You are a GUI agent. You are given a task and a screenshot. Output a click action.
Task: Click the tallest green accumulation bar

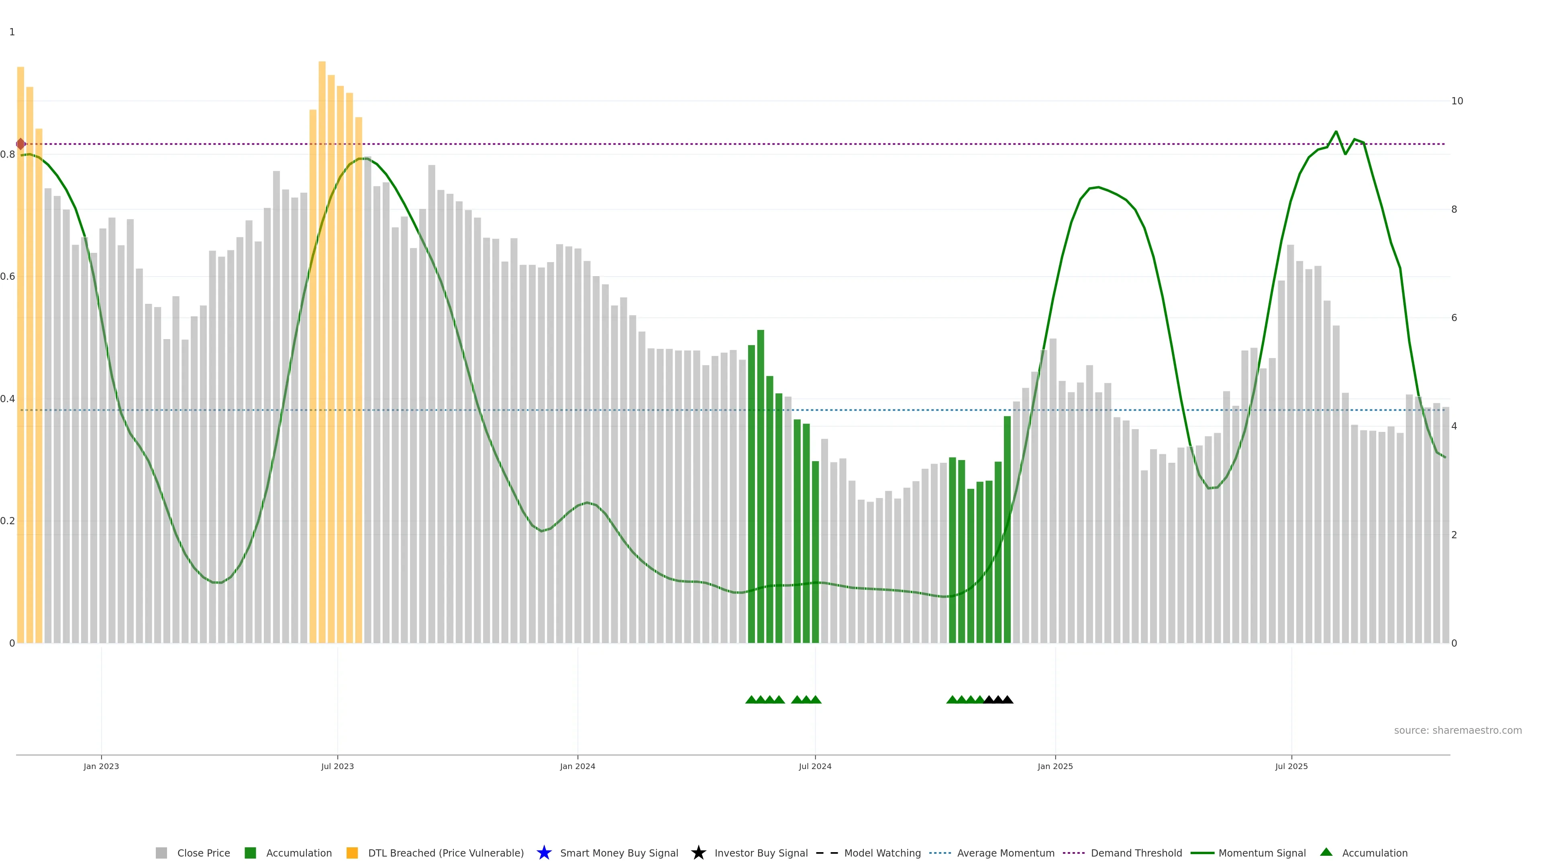[x=760, y=486]
